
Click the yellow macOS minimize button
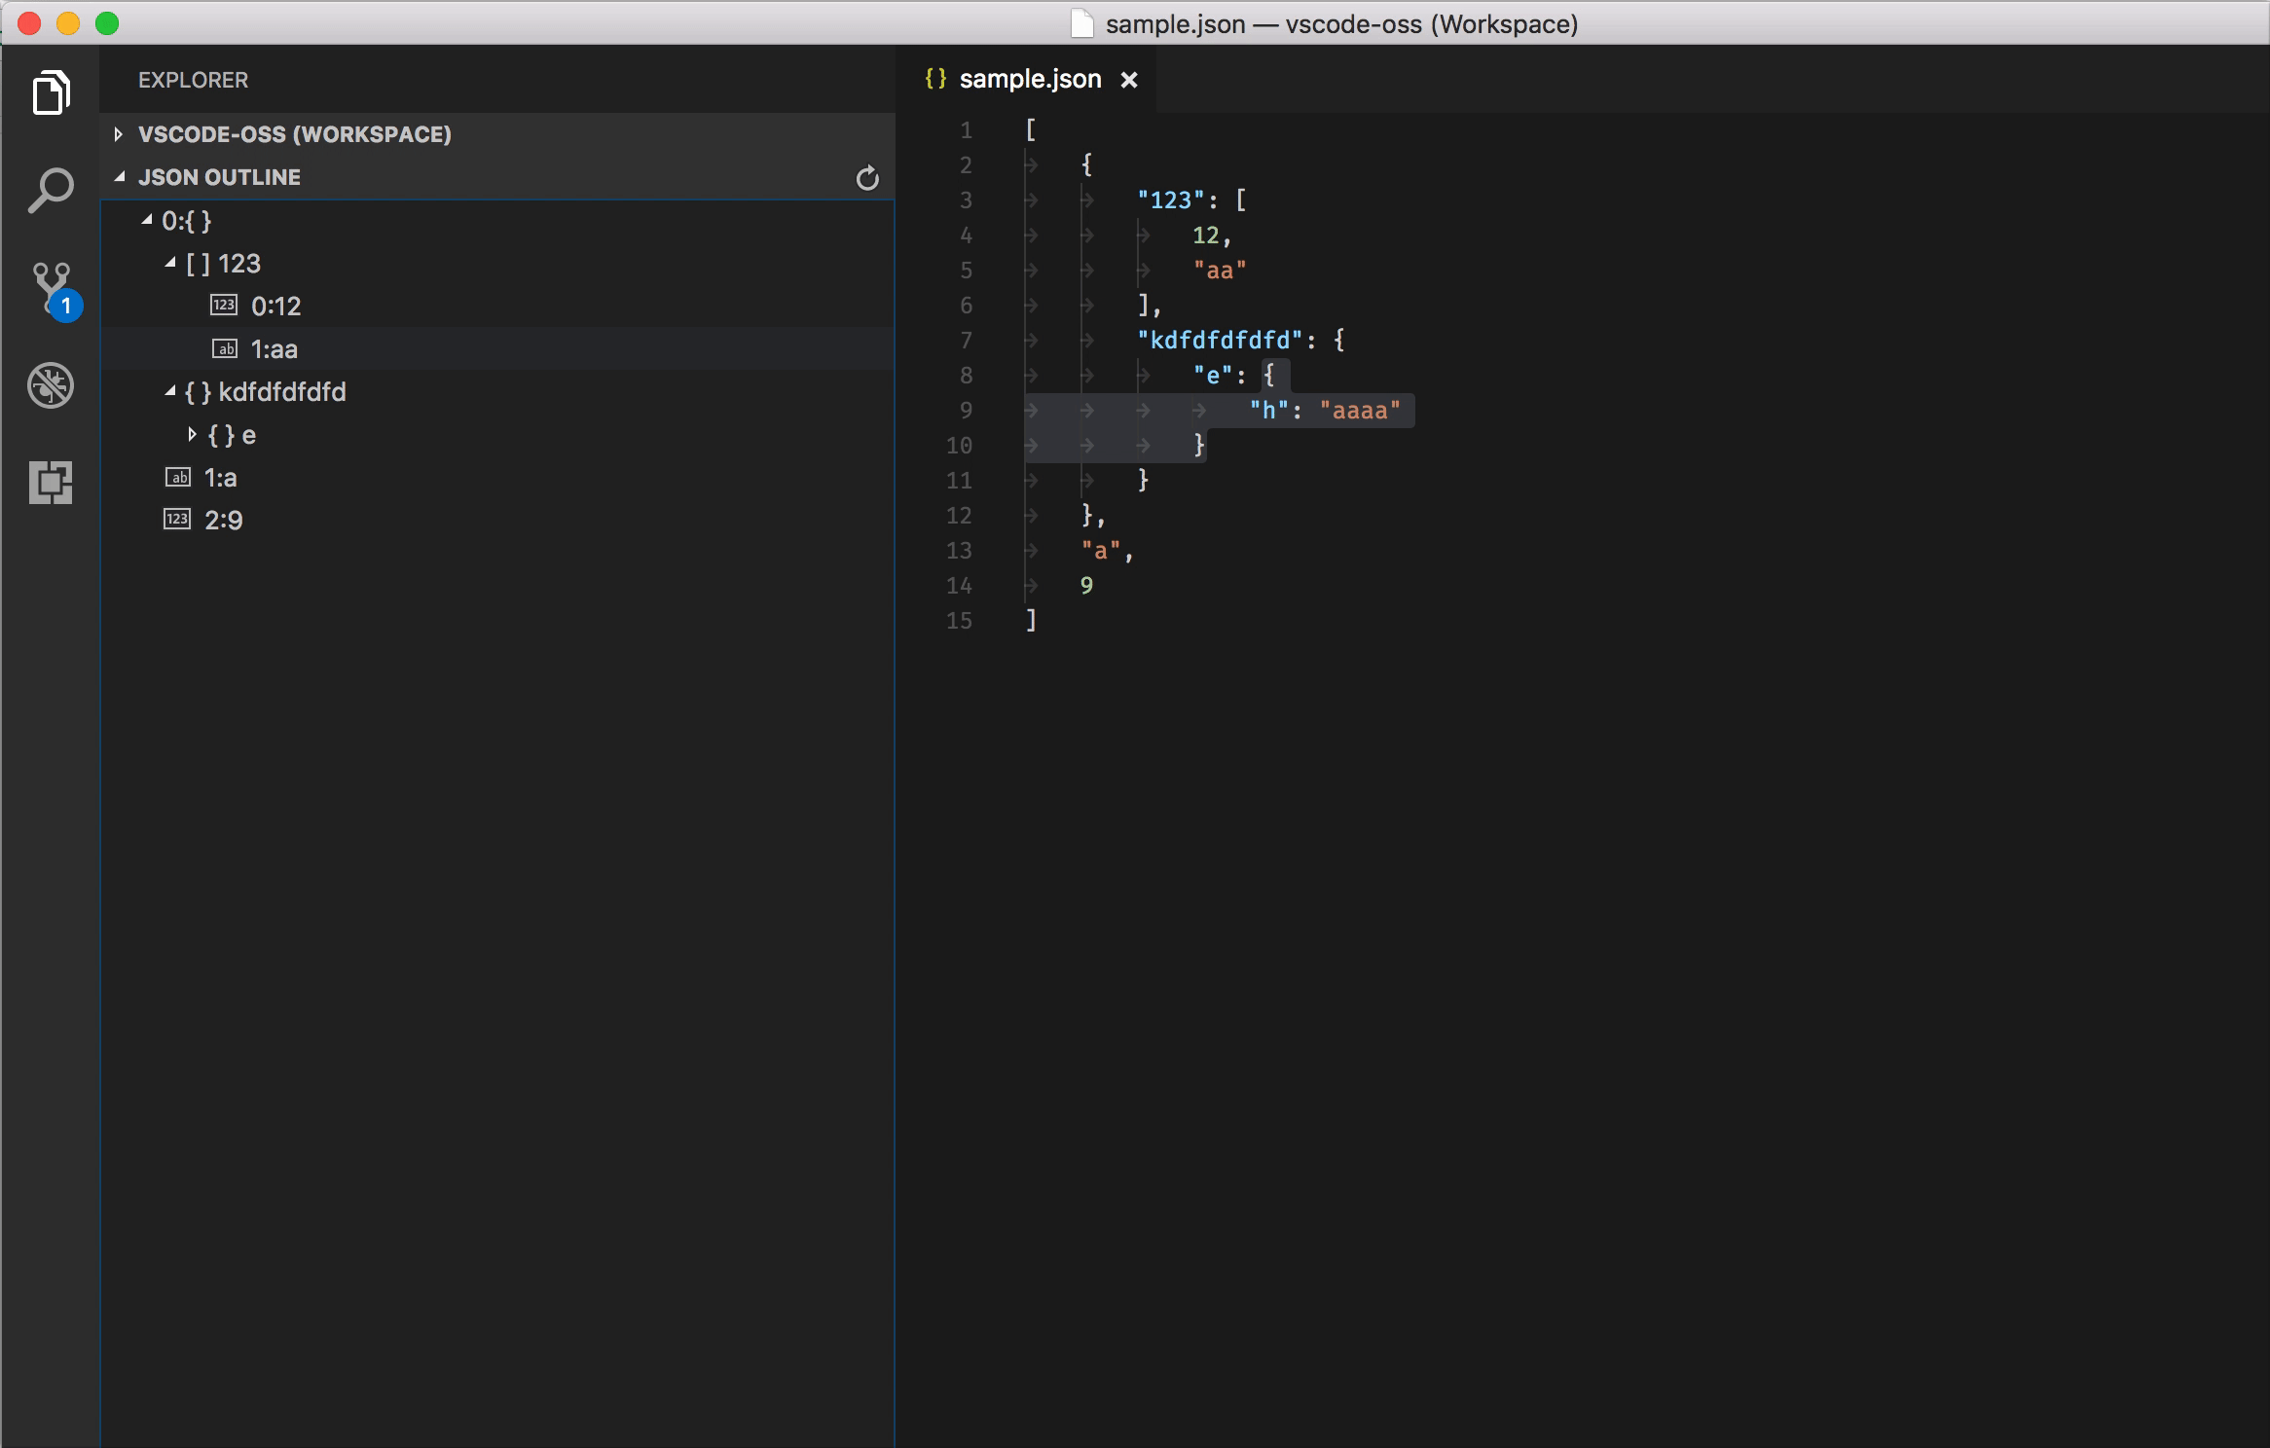point(67,23)
